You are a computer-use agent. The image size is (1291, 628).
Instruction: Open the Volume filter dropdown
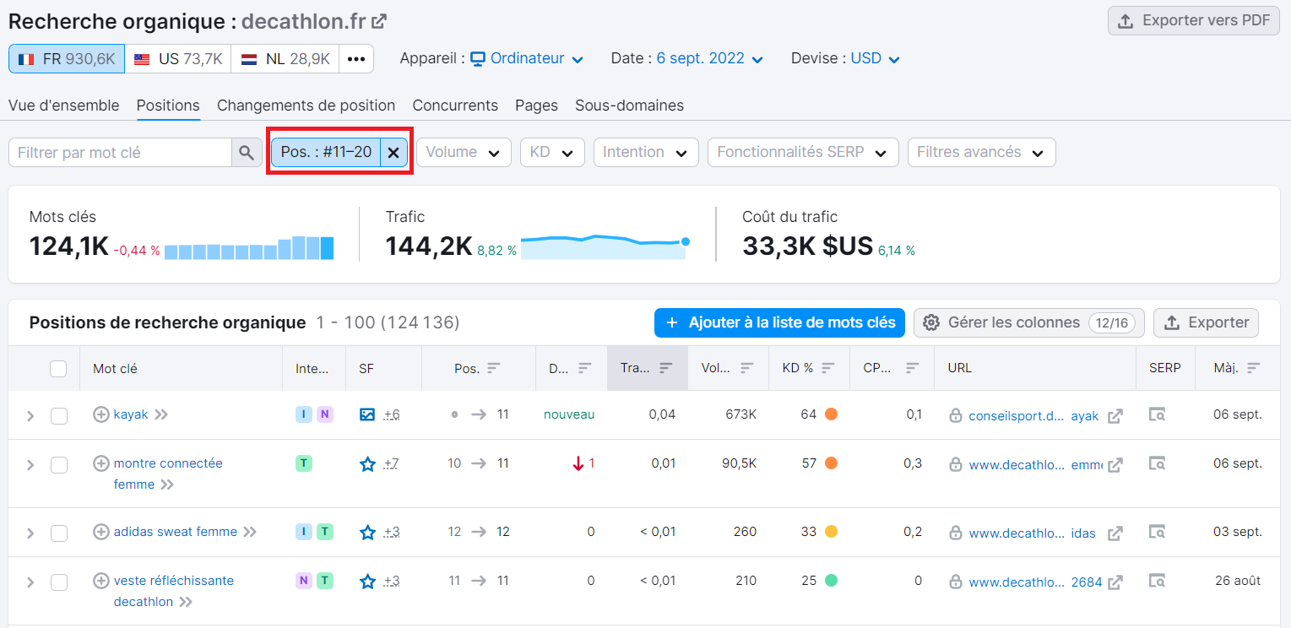[x=464, y=153]
